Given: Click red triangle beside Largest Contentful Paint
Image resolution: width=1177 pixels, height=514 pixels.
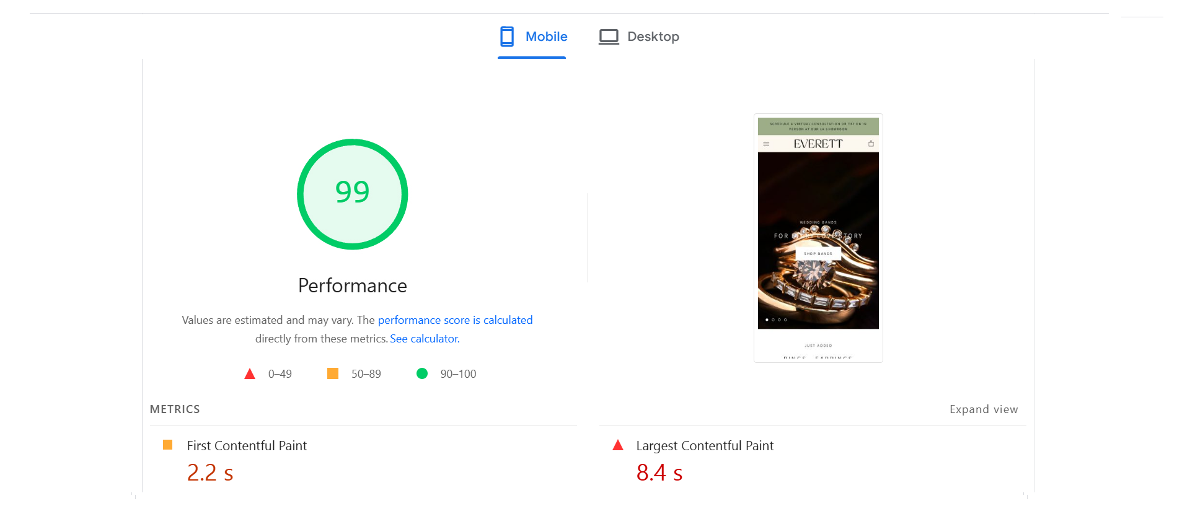Looking at the screenshot, I should 617,445.
